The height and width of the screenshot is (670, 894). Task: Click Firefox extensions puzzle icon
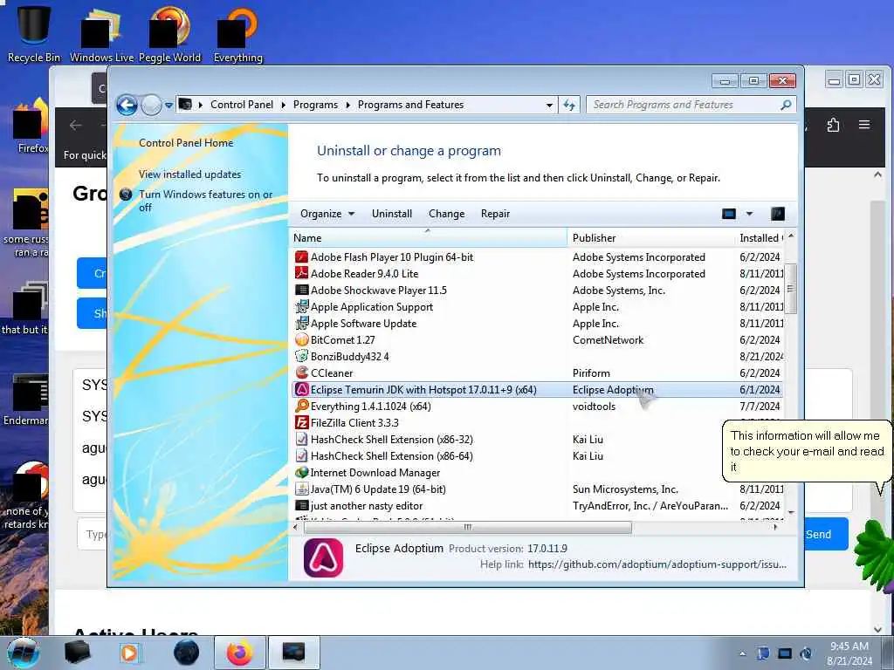click(833, 125)
